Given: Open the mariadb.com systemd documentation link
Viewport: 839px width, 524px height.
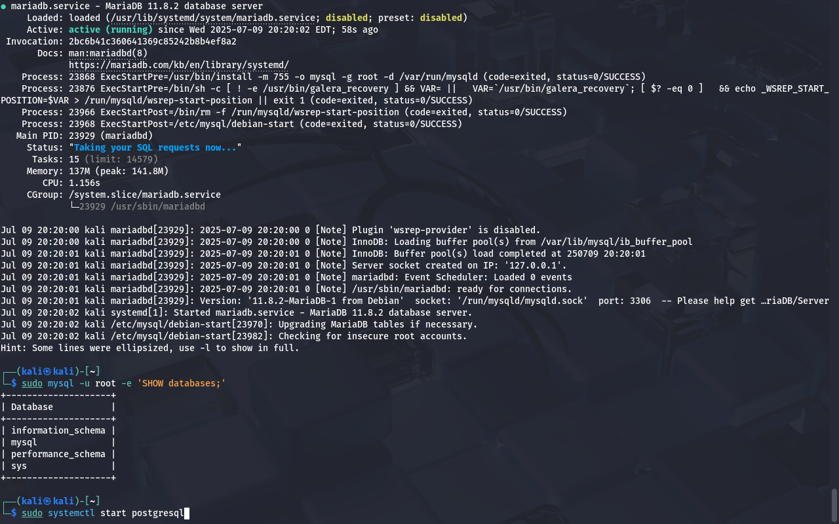Looking at the screenshot, I should 179,65.
